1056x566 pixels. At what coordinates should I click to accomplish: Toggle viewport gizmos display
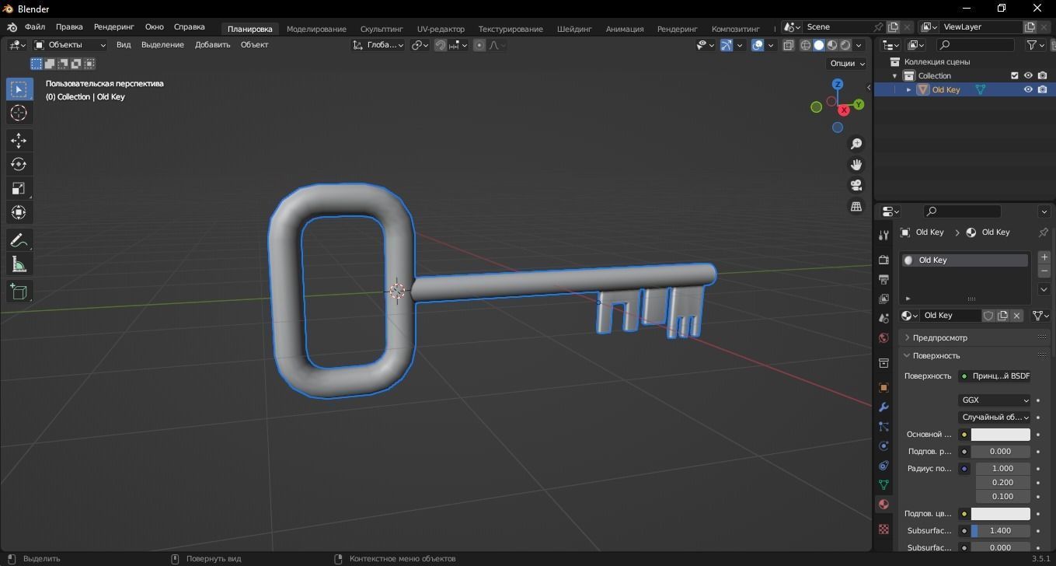click(x=727, y=45)
